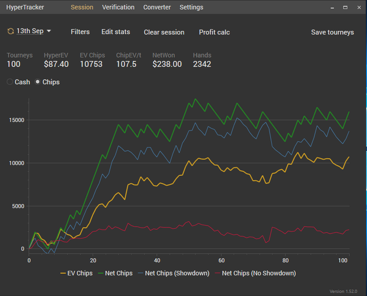The width and height of the screenshot is (367, 296).
Task: Open the Session tab
Action: pyautogui.click(x=82, y=7)
